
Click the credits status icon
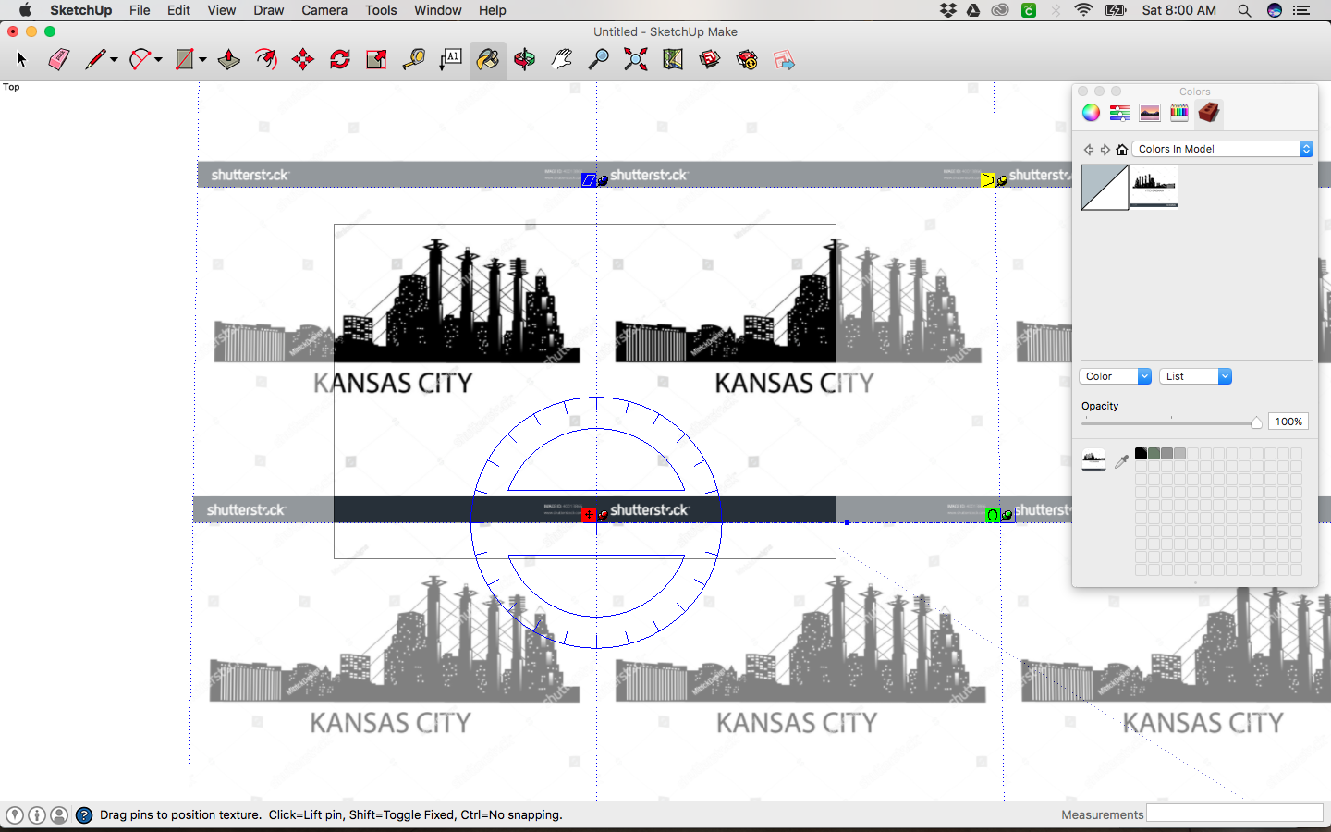(37, 814)
